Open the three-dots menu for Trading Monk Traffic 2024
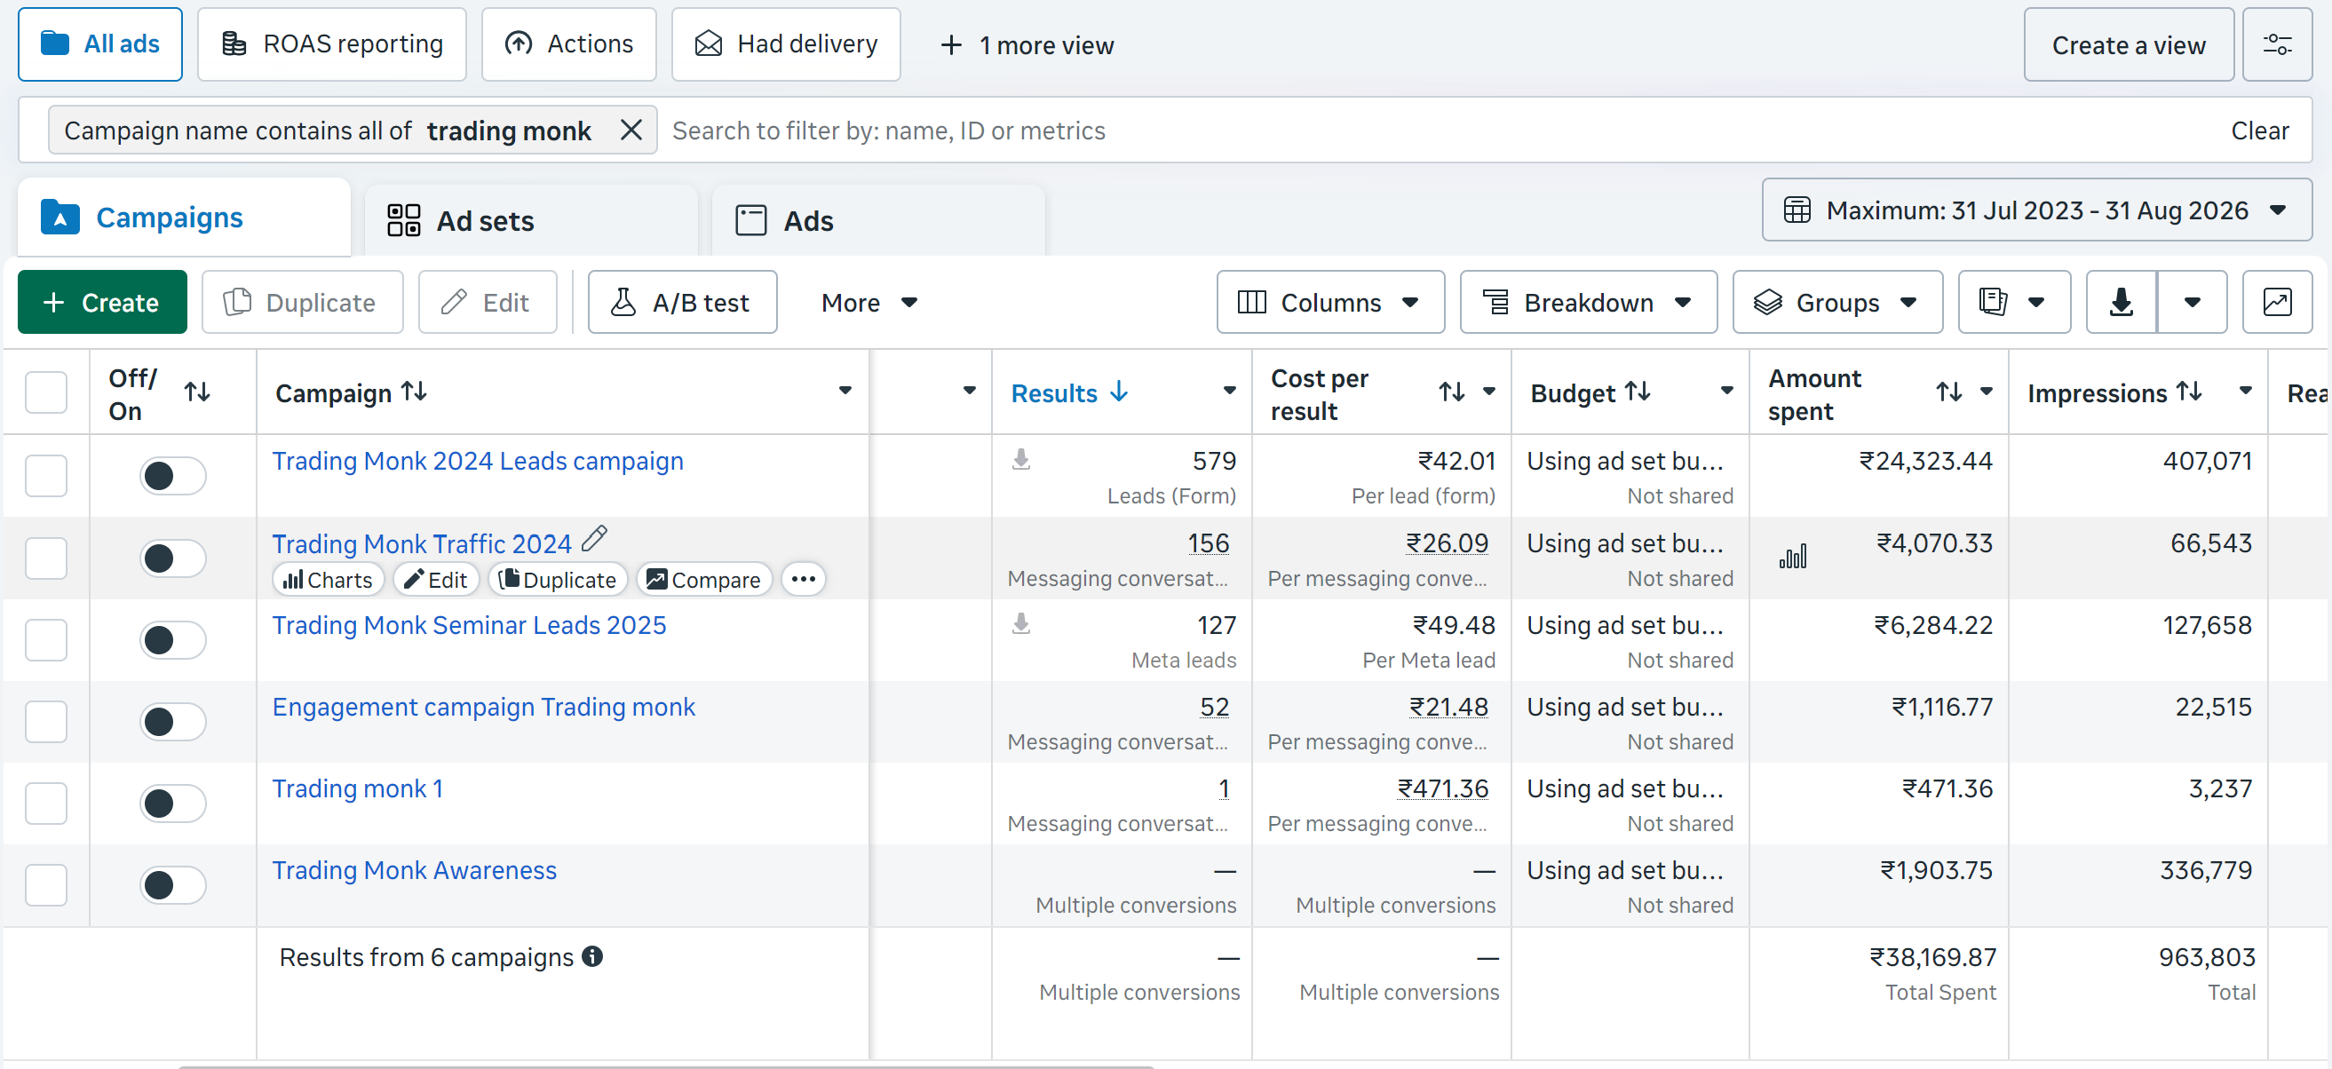Screen dimensions: 2332x1069 point(803,579)
